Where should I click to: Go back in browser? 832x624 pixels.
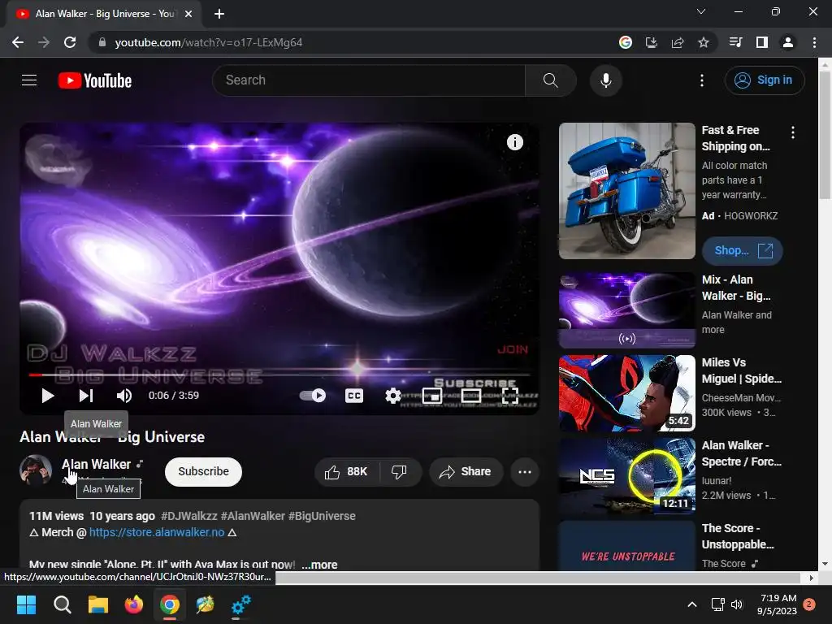pyautogui.click(x=18, y=42)
